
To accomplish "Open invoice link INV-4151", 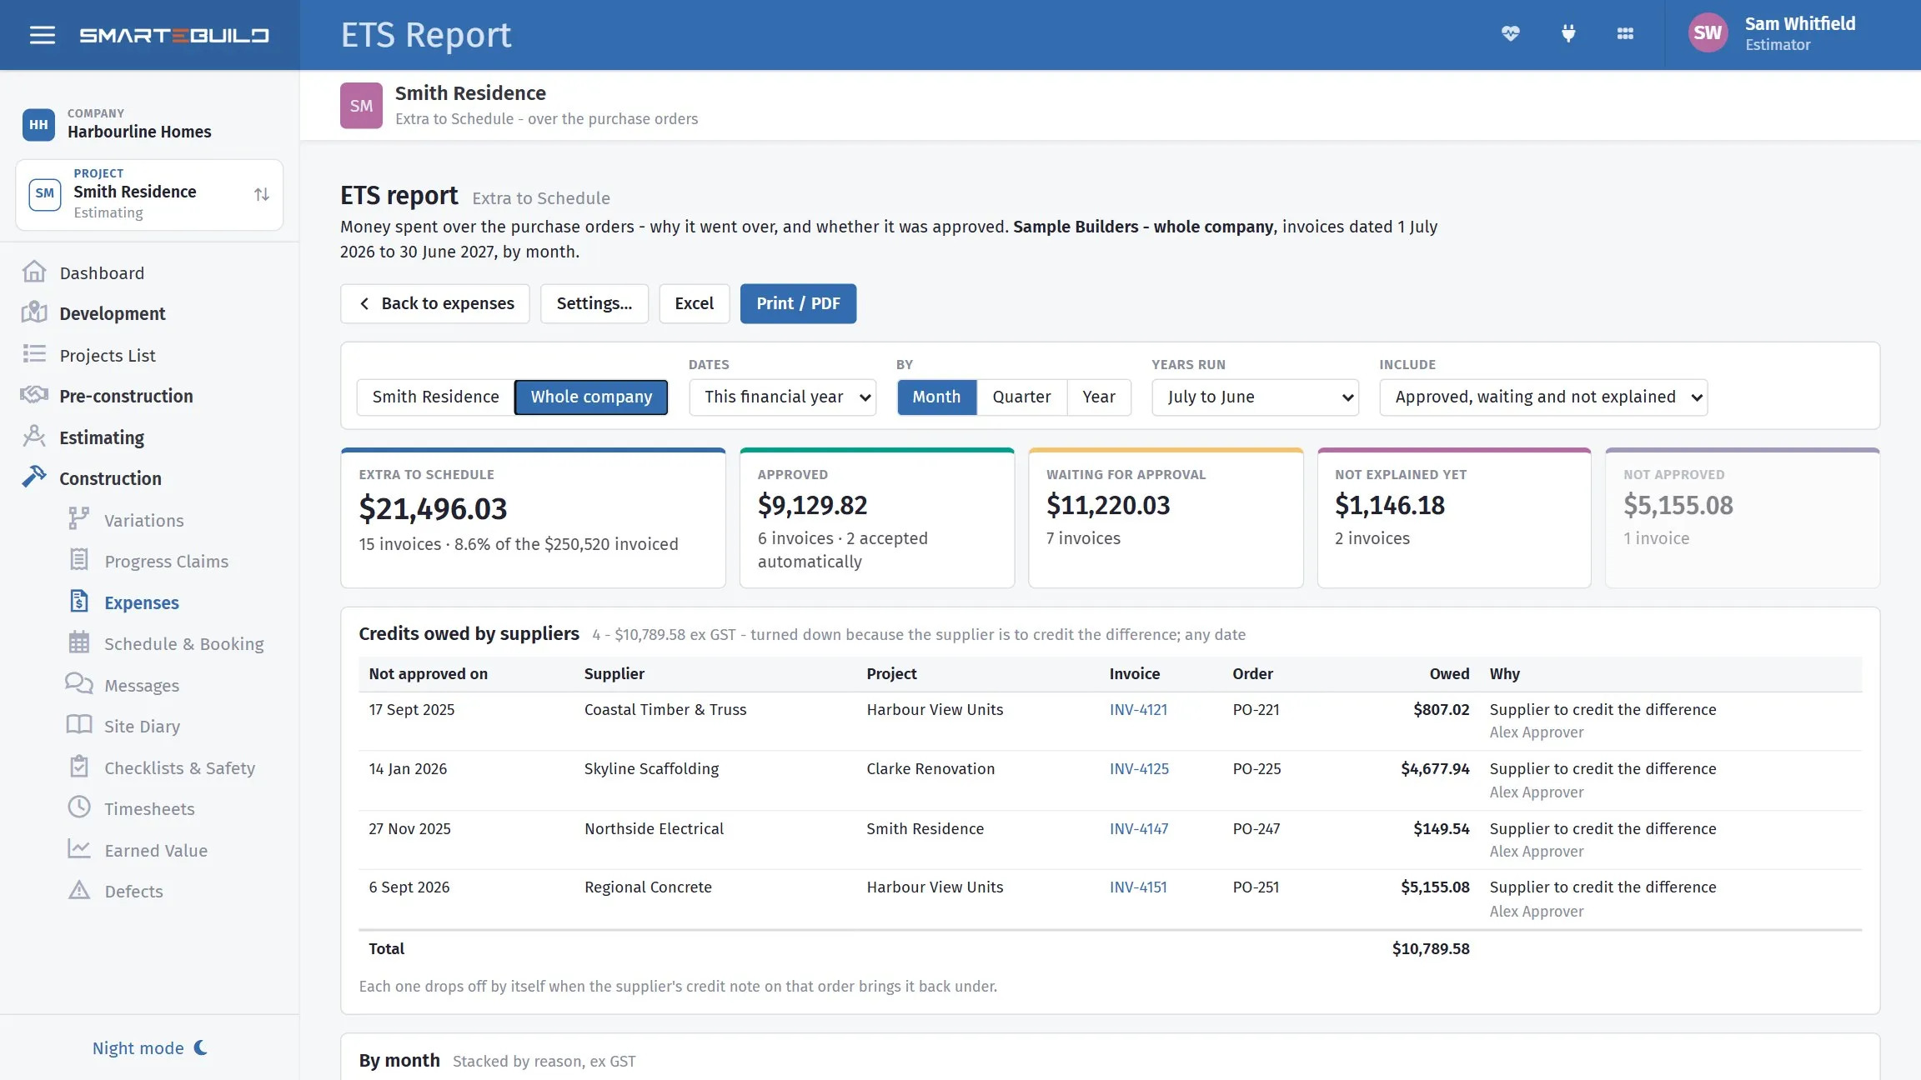I will coord(1138,887).
